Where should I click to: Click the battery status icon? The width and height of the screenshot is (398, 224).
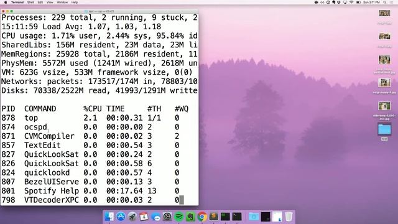click(358, 2)
